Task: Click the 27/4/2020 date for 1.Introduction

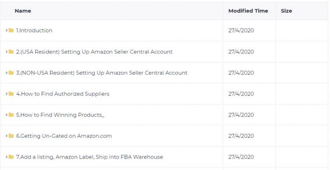Action: click(241, 30)
